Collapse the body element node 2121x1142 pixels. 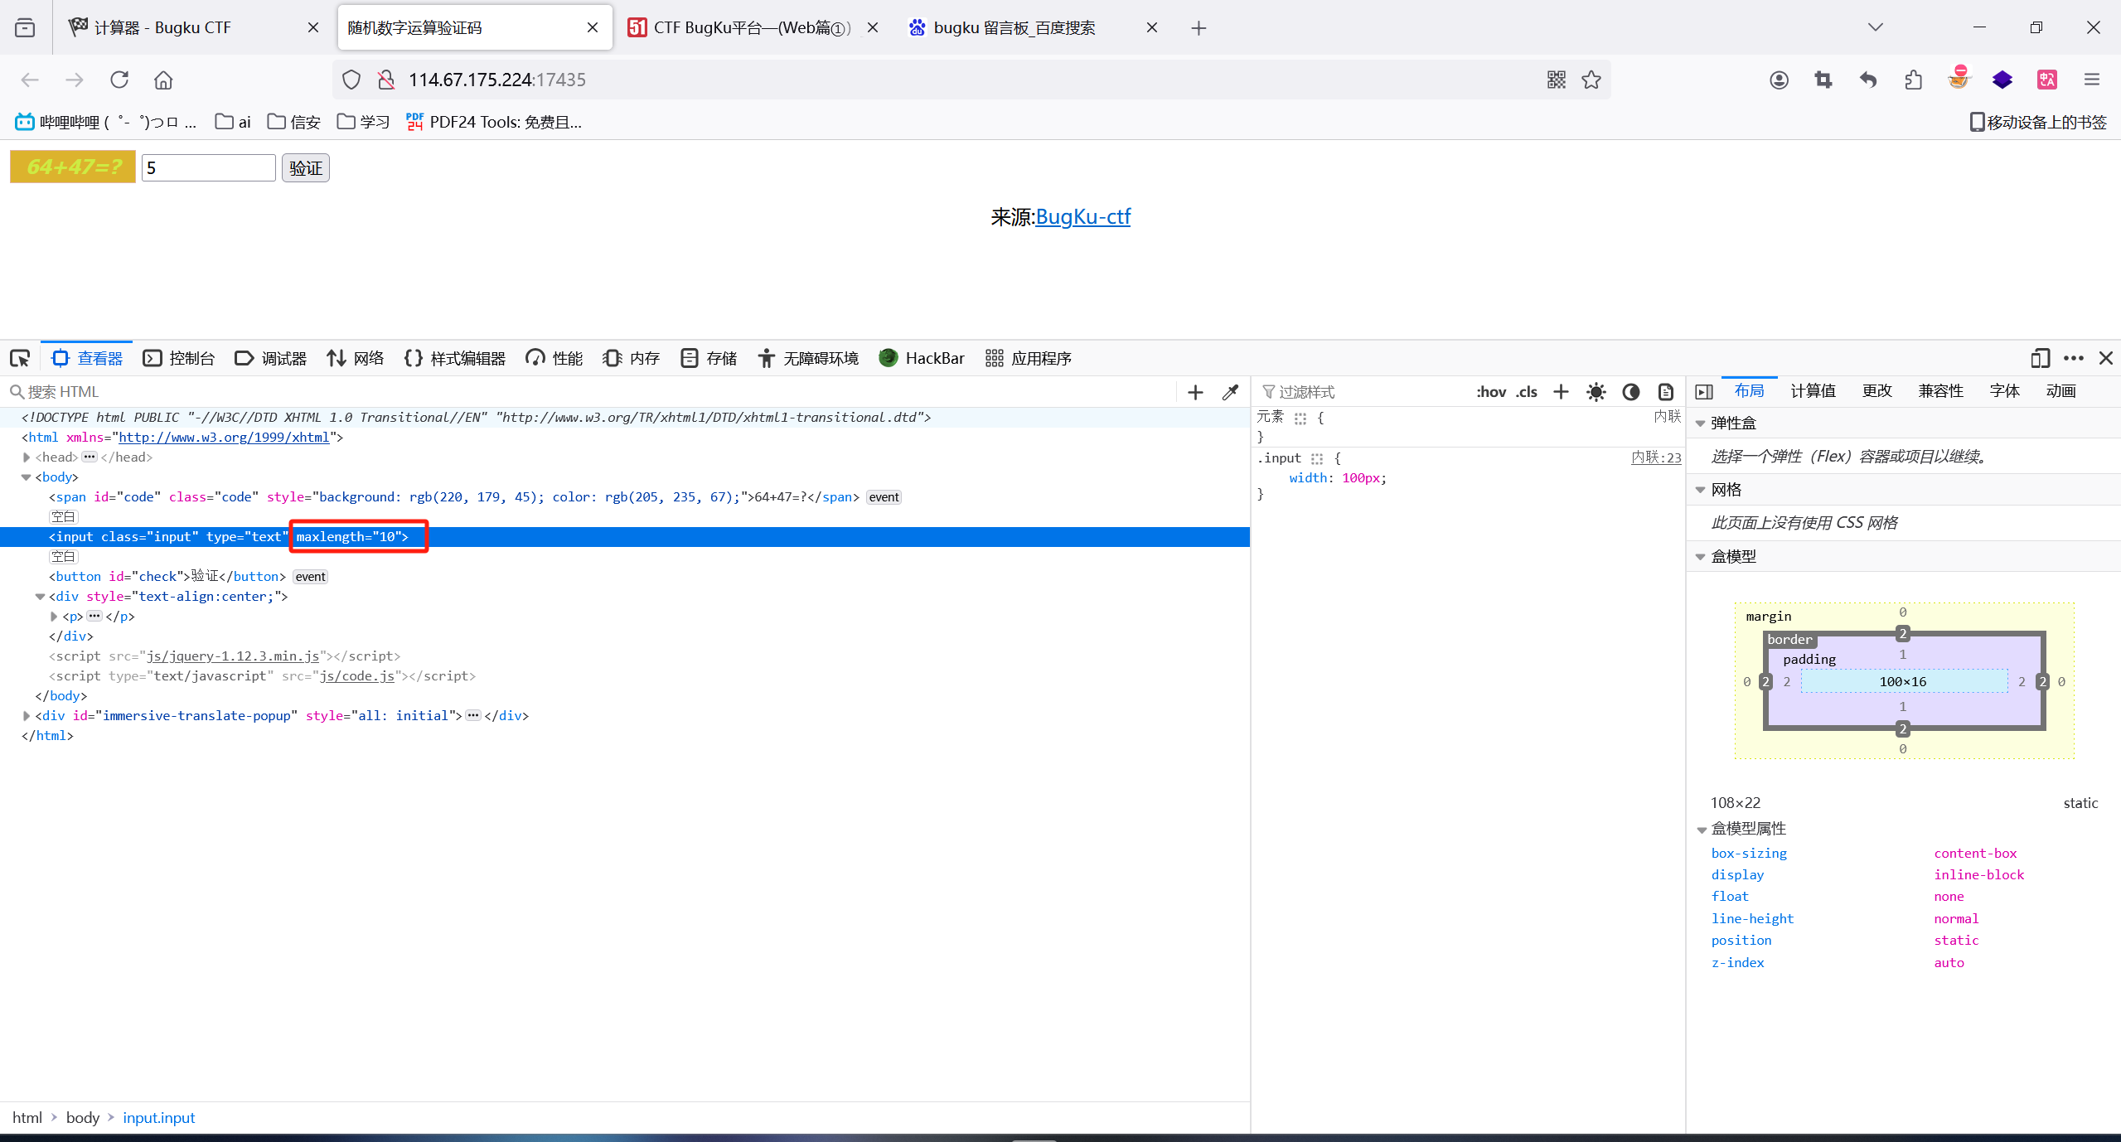pyautogui.click(x=27, y=477)
